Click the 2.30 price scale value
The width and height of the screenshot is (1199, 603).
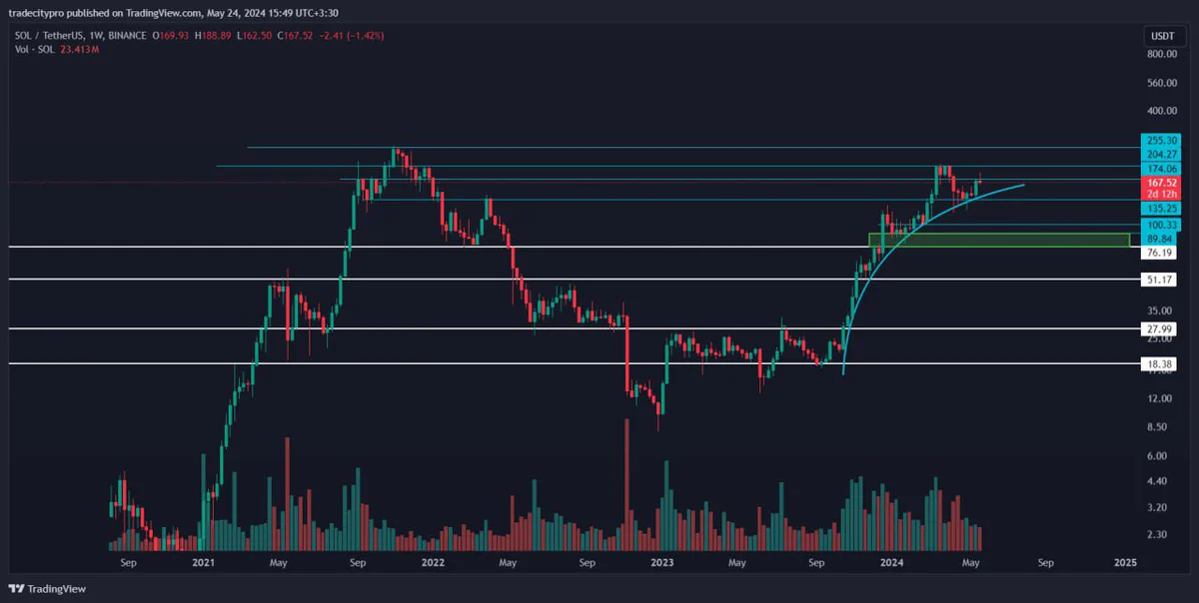coord(1157,535)
